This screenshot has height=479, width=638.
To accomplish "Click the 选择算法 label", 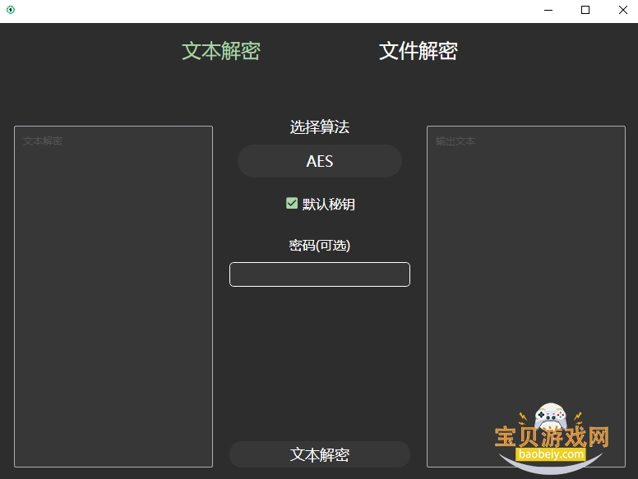I will pos(319,127).
